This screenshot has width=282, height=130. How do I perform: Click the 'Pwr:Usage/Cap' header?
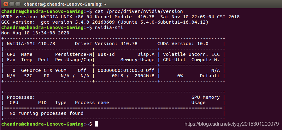click(x=73, y=60)
